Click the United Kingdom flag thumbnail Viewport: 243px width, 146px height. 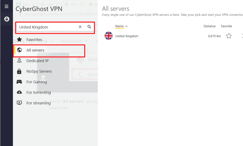[109, 36]
